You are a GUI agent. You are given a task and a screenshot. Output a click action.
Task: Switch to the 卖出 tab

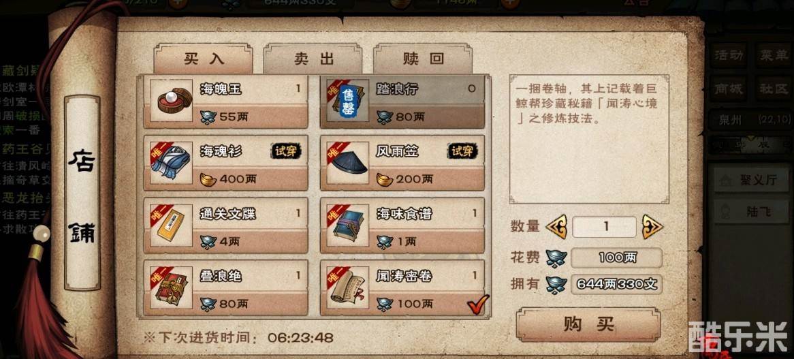[313, 59]
